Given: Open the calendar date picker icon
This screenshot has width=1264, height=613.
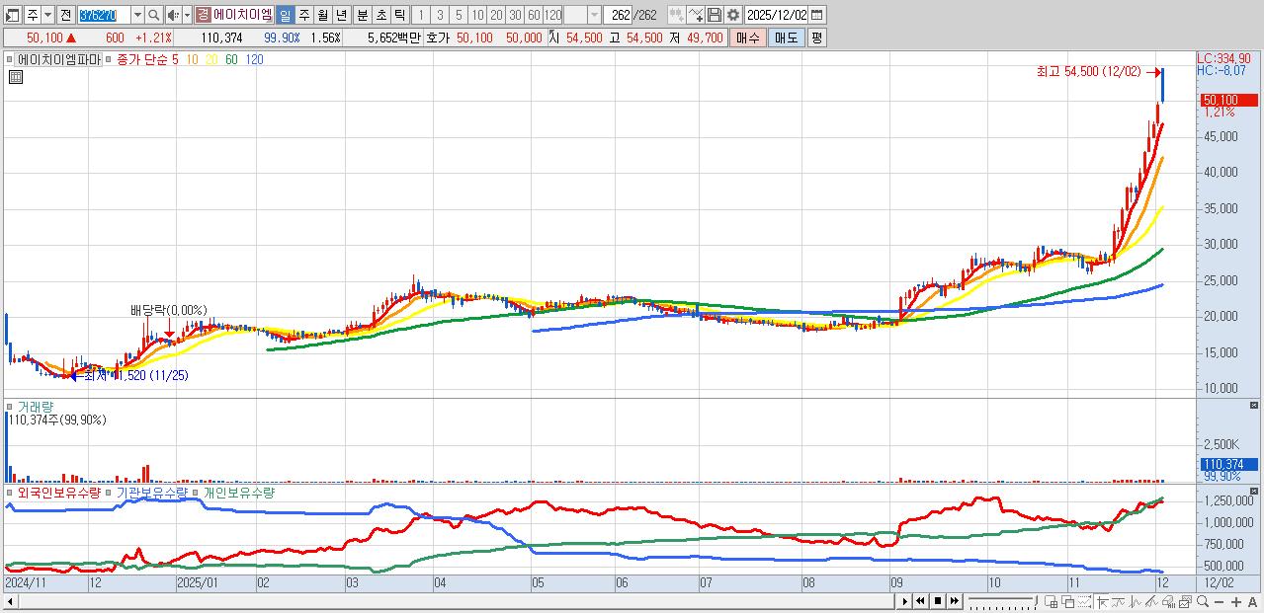Looking at the screenshot, I should click(x=817, y=15).
